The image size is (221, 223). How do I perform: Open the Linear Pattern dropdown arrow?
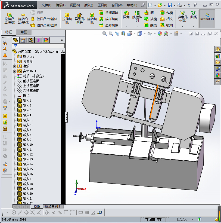click(137, 26)
